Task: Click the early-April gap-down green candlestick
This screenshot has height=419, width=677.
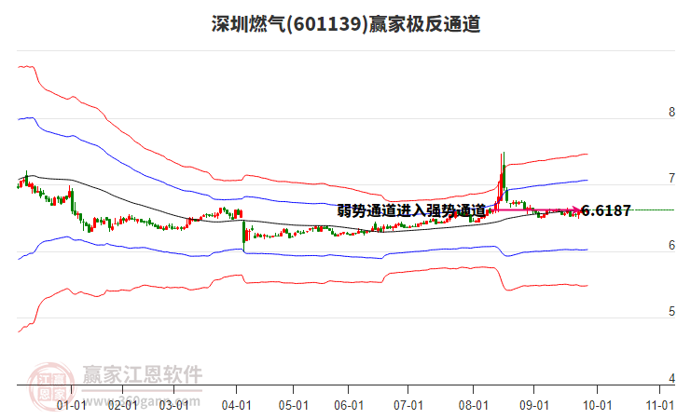Action: tap(244, 236)
